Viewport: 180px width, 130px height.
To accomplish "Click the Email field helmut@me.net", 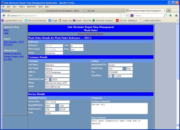I will pos(57,87).
